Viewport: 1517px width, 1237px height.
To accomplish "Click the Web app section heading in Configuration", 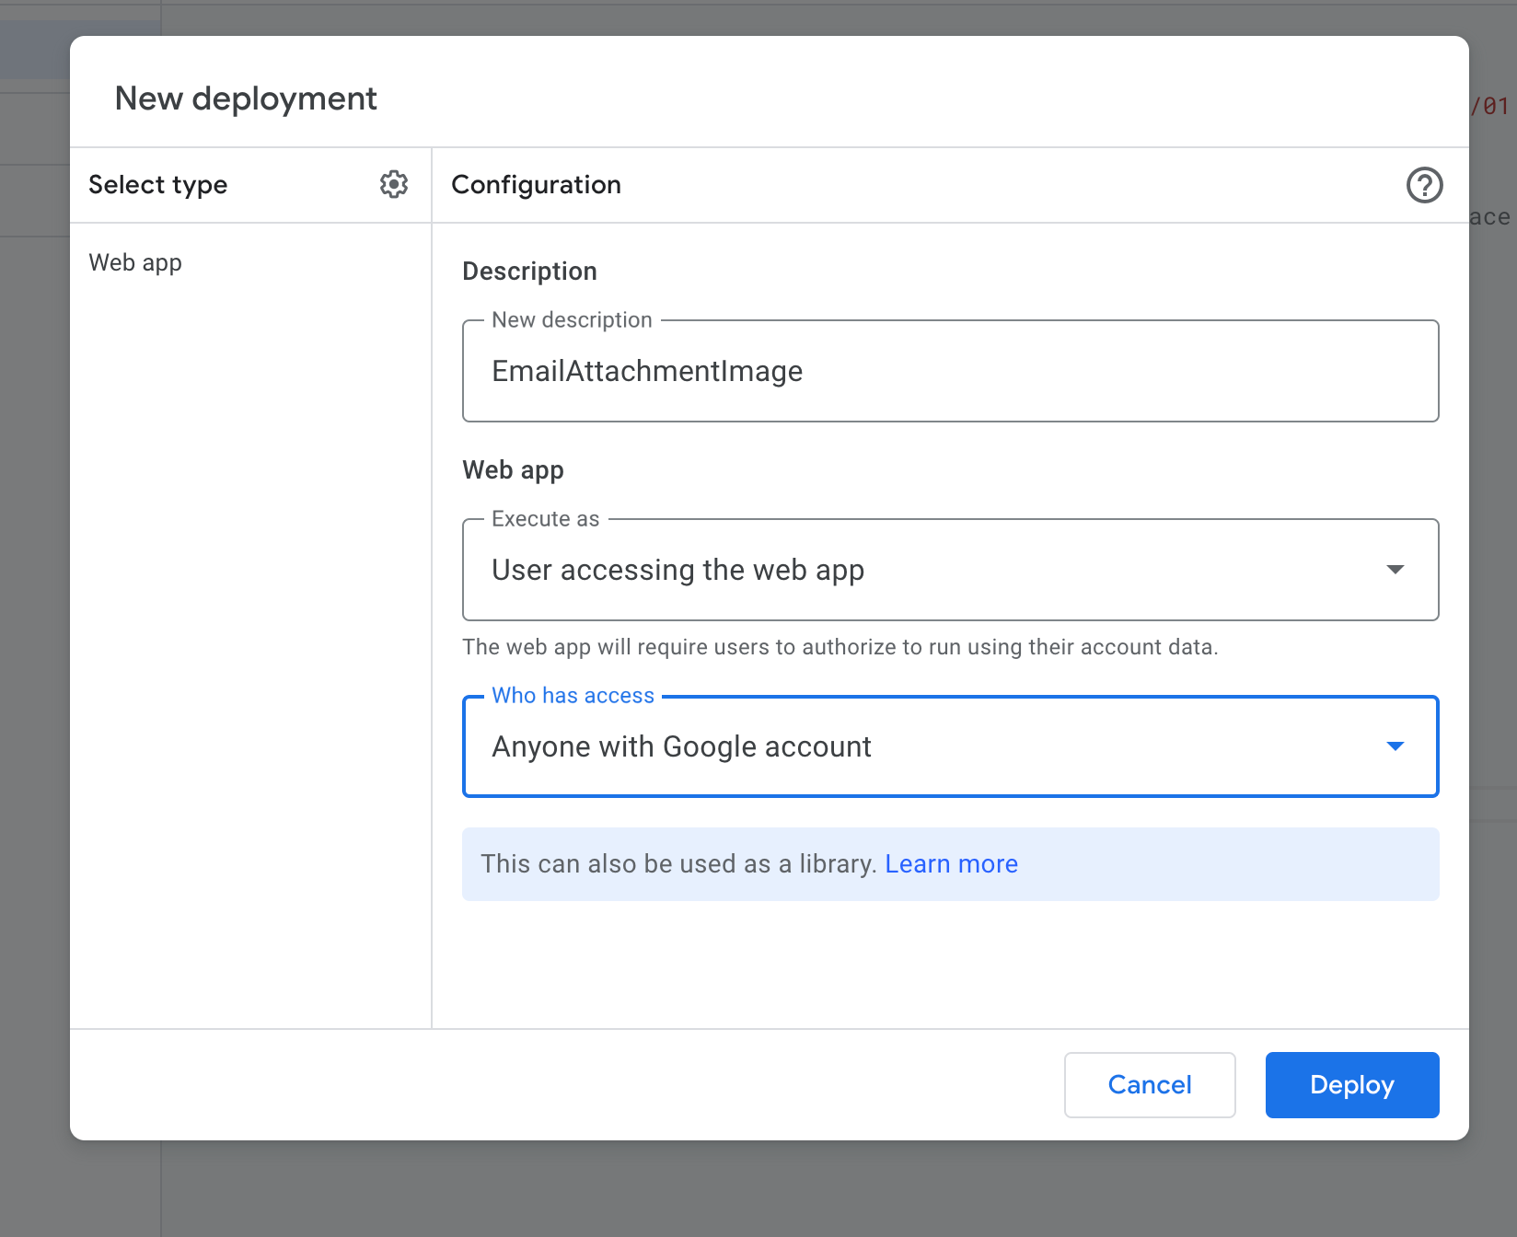I will tap(513, 469).
